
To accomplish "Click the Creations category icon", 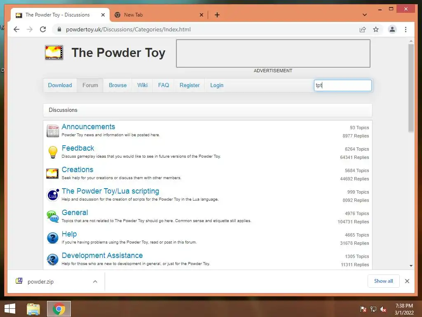I will (52, 174).
